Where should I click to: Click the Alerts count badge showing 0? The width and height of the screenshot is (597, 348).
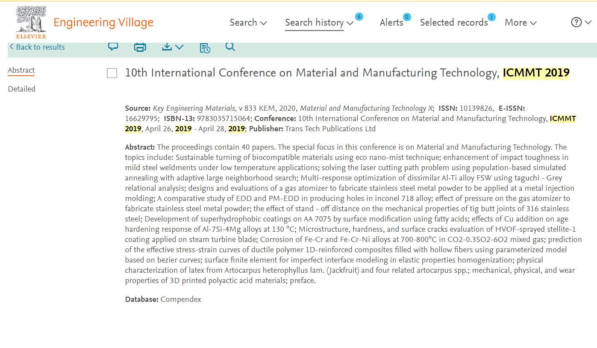407,17
